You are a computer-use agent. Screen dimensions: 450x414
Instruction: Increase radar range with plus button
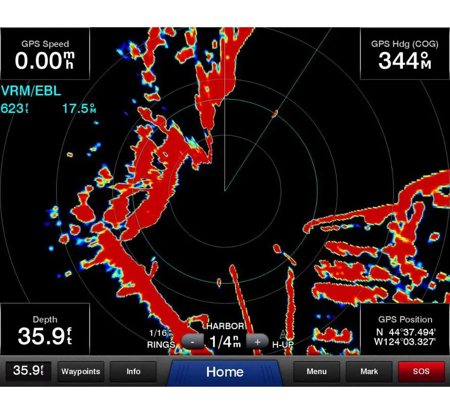pos(257,341)
